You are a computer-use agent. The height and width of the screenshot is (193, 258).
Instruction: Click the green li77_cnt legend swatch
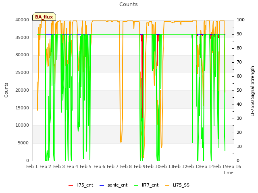(x=136, y=186)
